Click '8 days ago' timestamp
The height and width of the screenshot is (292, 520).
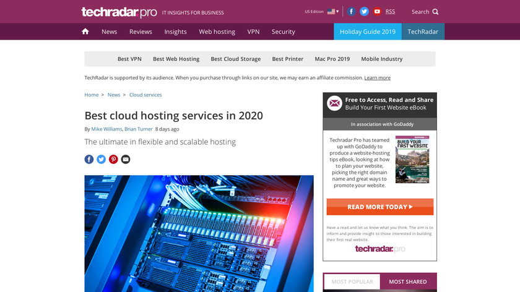point(167,129)
